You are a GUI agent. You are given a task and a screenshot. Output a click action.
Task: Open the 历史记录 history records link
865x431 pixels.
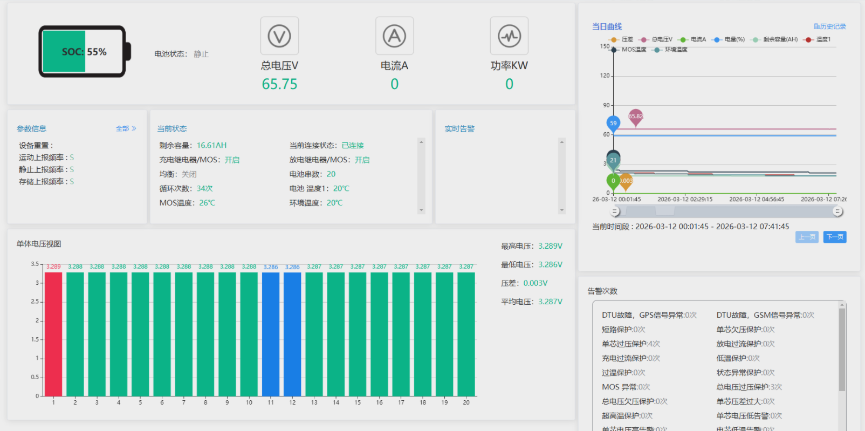829,26
